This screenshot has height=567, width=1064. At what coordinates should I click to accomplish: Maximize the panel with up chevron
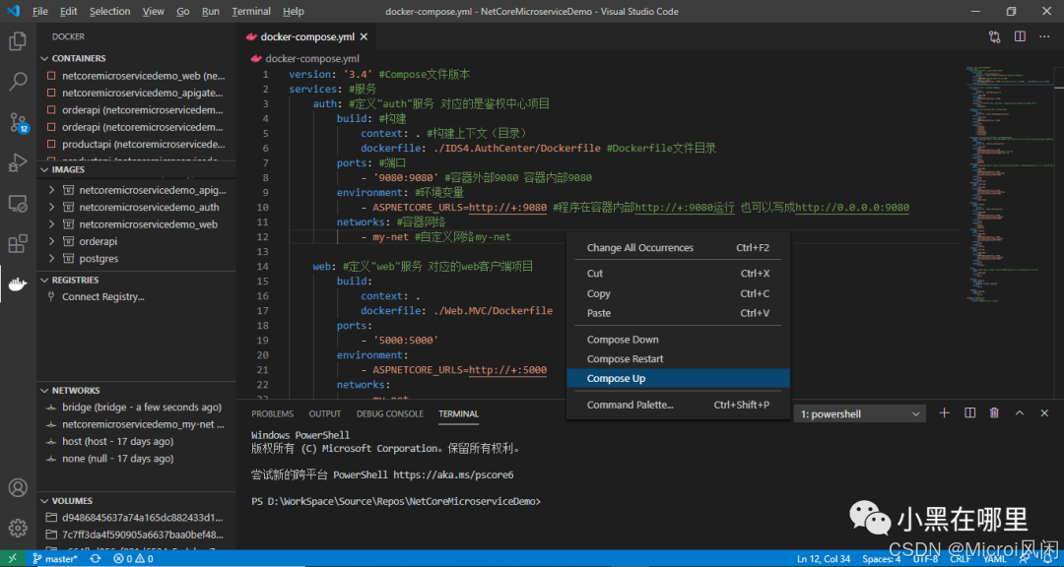coord(1020,413)
